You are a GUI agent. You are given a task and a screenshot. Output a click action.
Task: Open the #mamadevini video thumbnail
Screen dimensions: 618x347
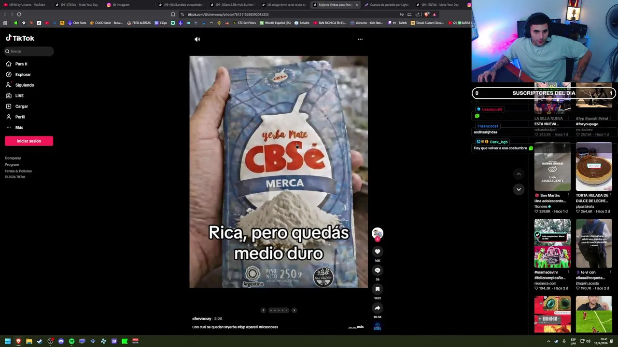(552, 243)
